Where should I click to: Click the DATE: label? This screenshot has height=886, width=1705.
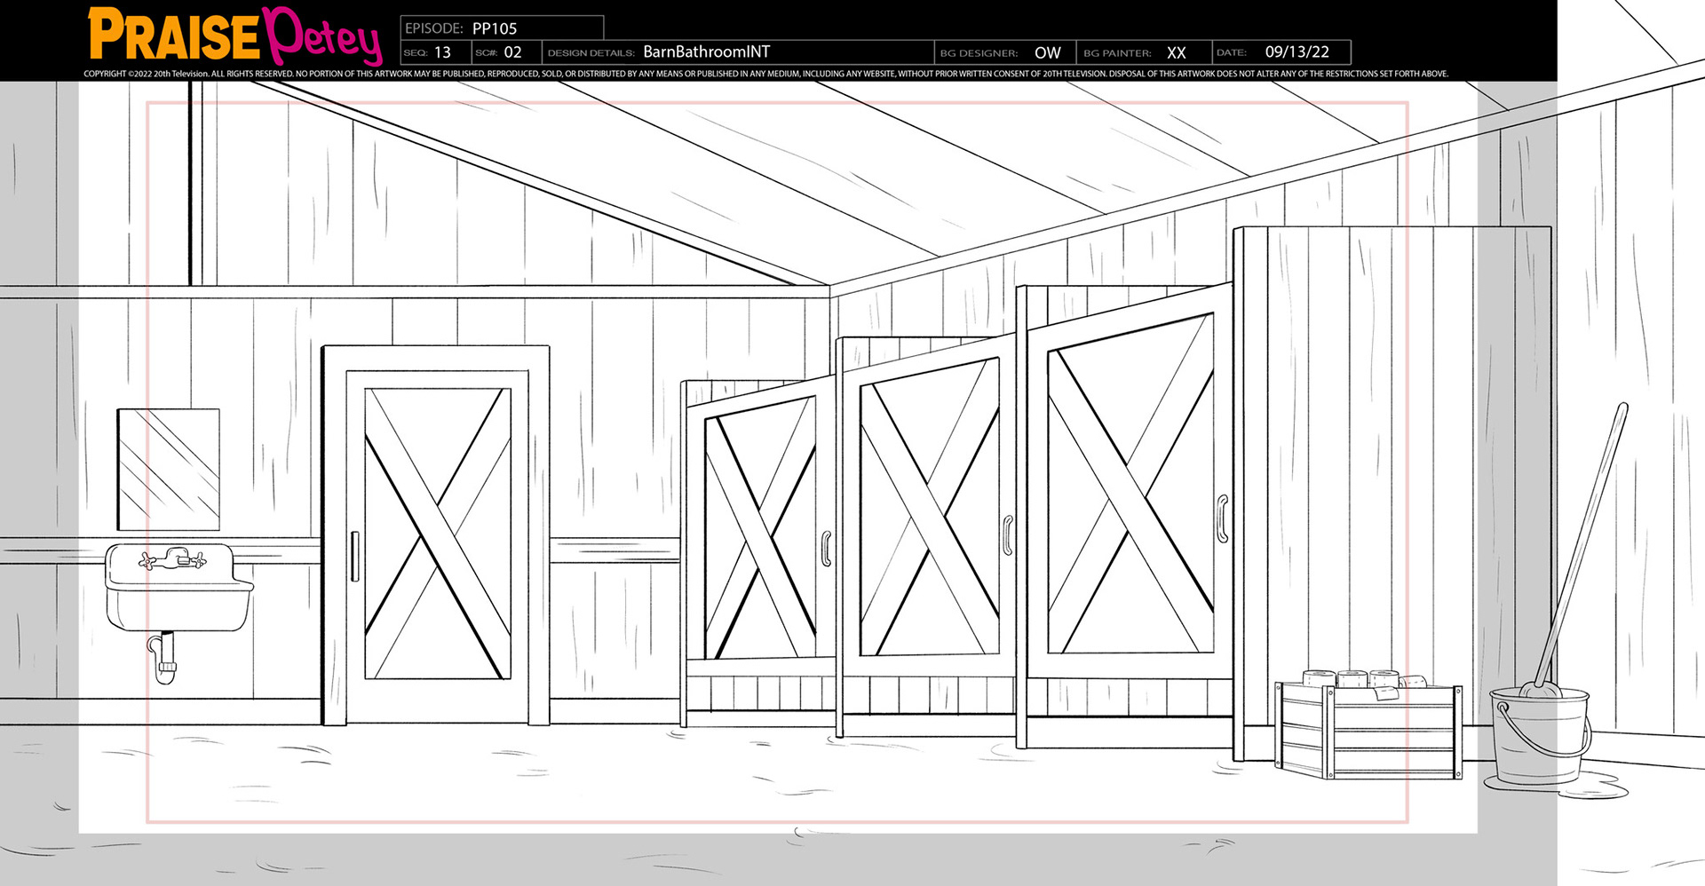click(x=1232, y=52)
